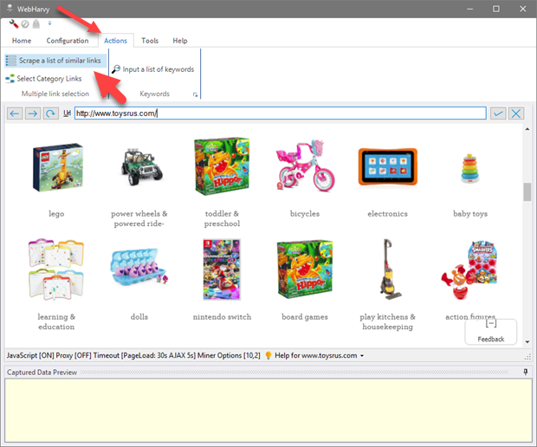Click inside the URL address field

[277, 113]
